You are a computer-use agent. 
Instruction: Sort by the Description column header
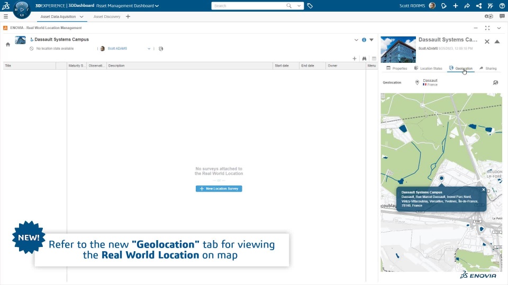pyautogui.click(x=189, y=65)
